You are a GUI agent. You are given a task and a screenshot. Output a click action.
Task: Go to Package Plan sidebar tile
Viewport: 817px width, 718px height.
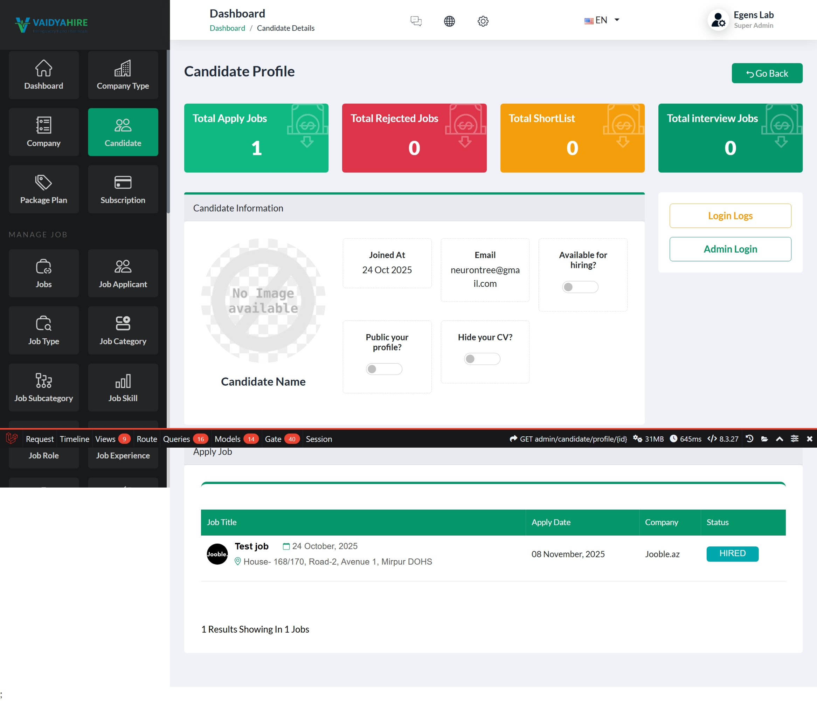pyautogui.click(x=43, y=189)
